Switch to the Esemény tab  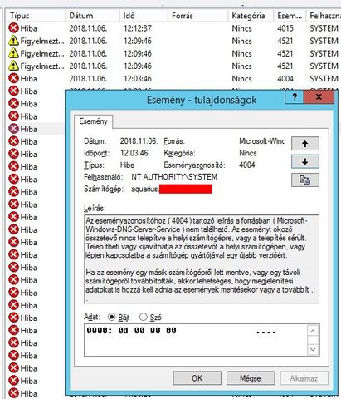click(93, 121)
